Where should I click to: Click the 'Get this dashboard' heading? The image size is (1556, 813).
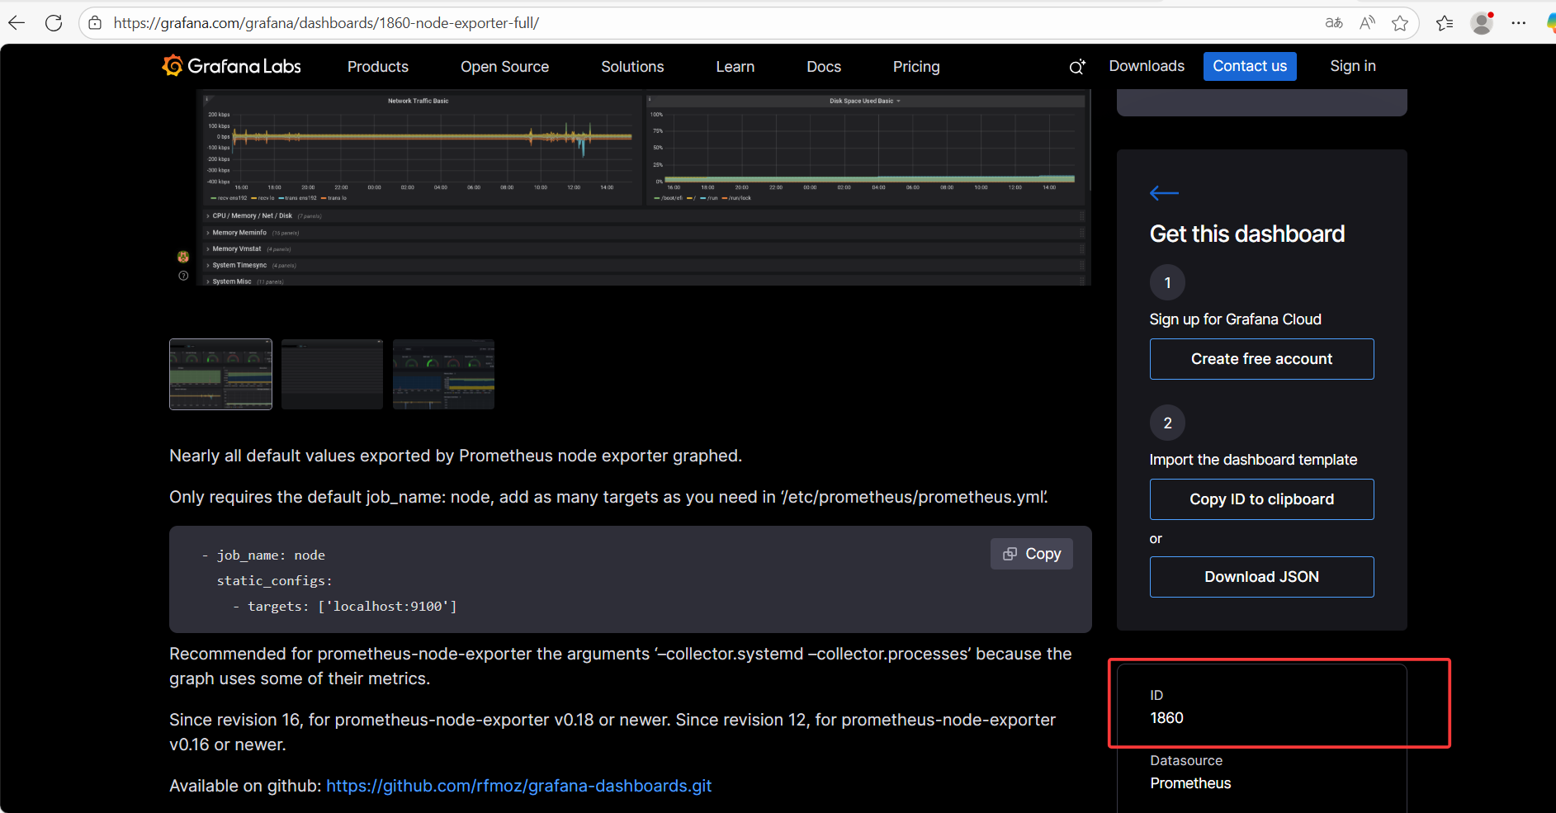click(1247, 234)
